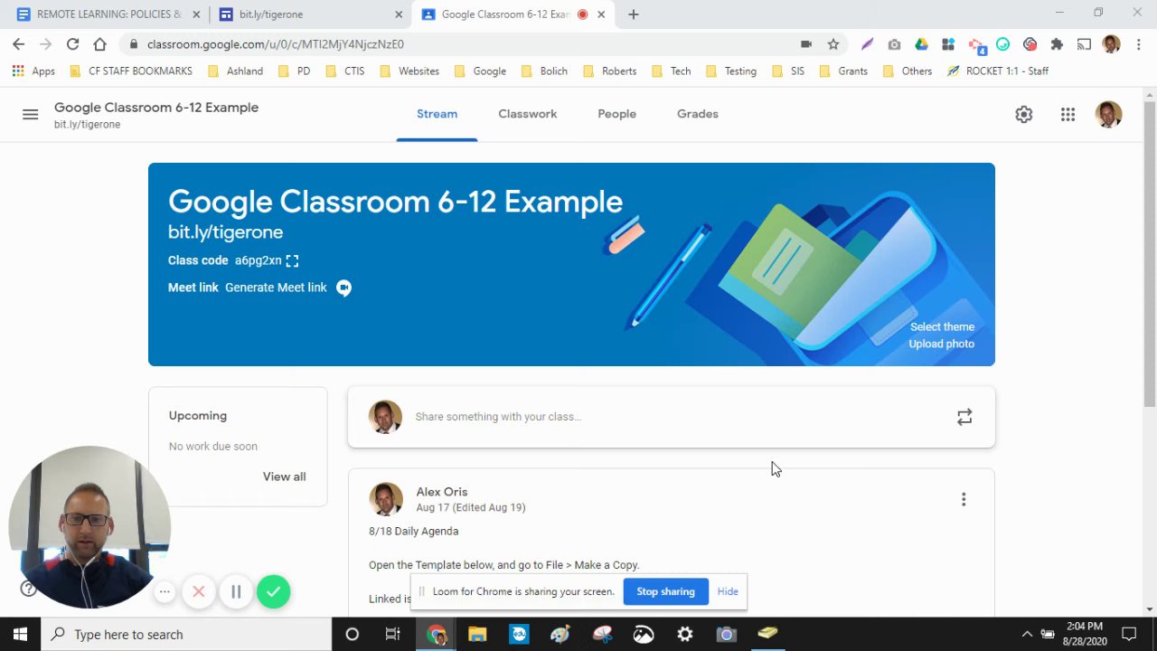Open the Grants bookmarks folder
The height and width of the screenshot is (651, 1157).
843,71
